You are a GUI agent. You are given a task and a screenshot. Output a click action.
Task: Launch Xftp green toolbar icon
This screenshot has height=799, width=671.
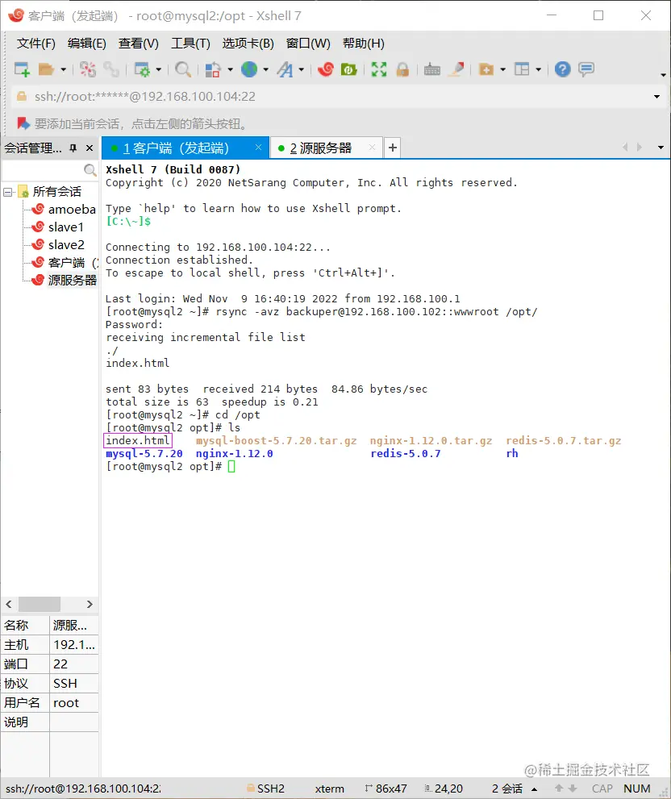348,69
